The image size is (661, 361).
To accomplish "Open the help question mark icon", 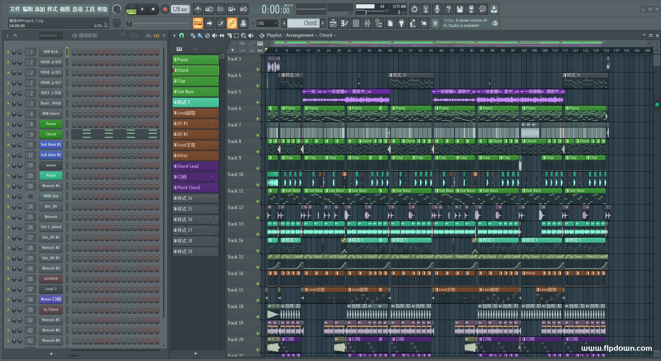I will (449, 9).
